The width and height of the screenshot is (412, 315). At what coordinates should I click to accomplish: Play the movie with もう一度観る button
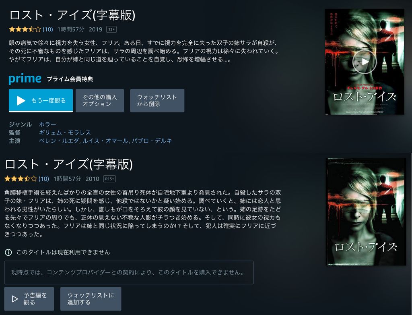[x=41, y=101]
